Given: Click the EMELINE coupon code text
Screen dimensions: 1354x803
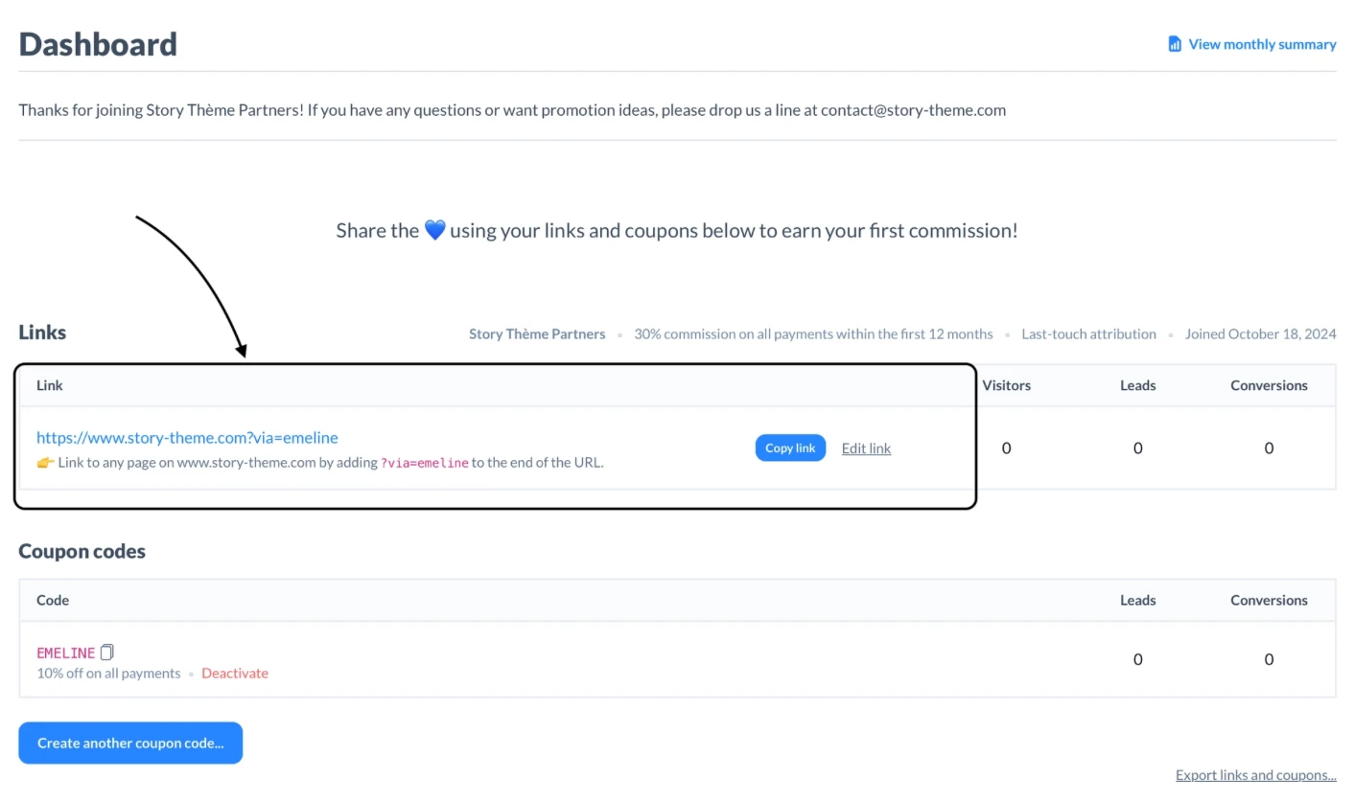Looking at the screenshot, I should [65, 653].
